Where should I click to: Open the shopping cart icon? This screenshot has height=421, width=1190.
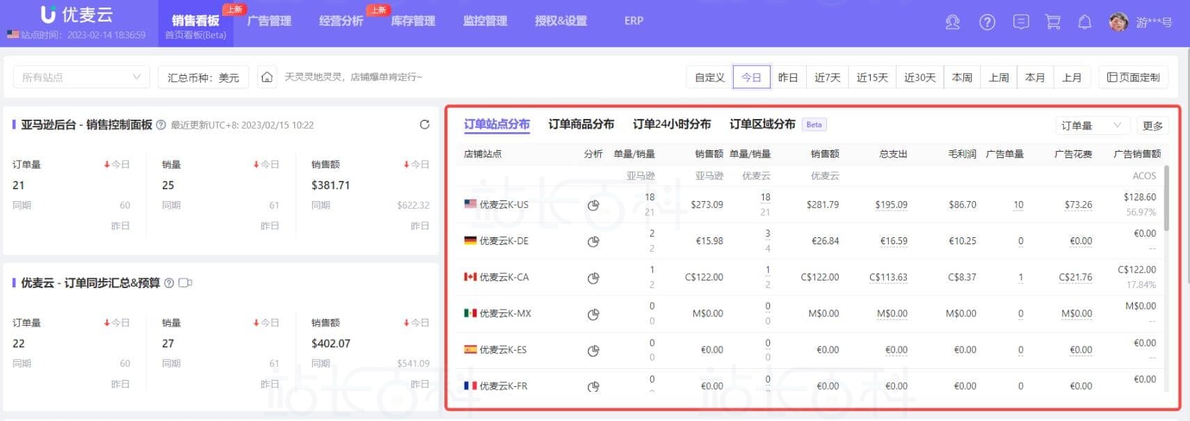coord(1053,22)
